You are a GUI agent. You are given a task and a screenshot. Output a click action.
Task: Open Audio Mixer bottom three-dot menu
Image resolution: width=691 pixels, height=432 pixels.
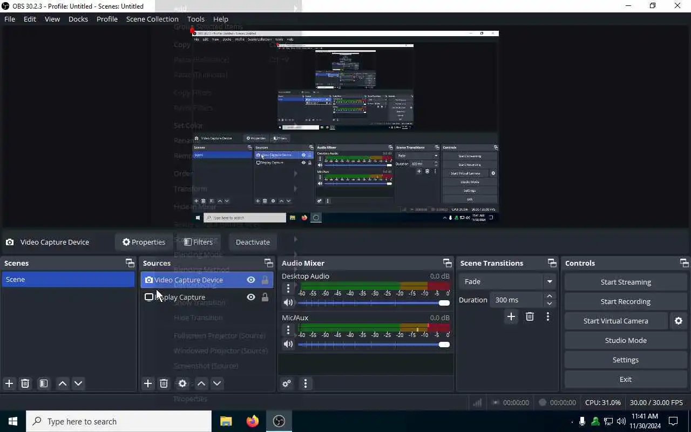point(306,383)
